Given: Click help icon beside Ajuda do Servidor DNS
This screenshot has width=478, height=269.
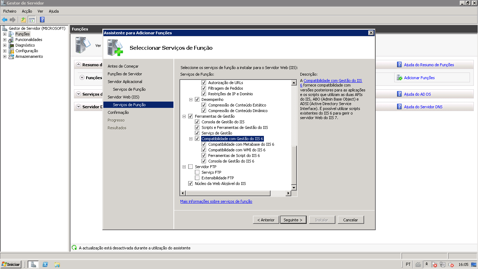Looking at the screenshot, I should (x=399, y=106).
